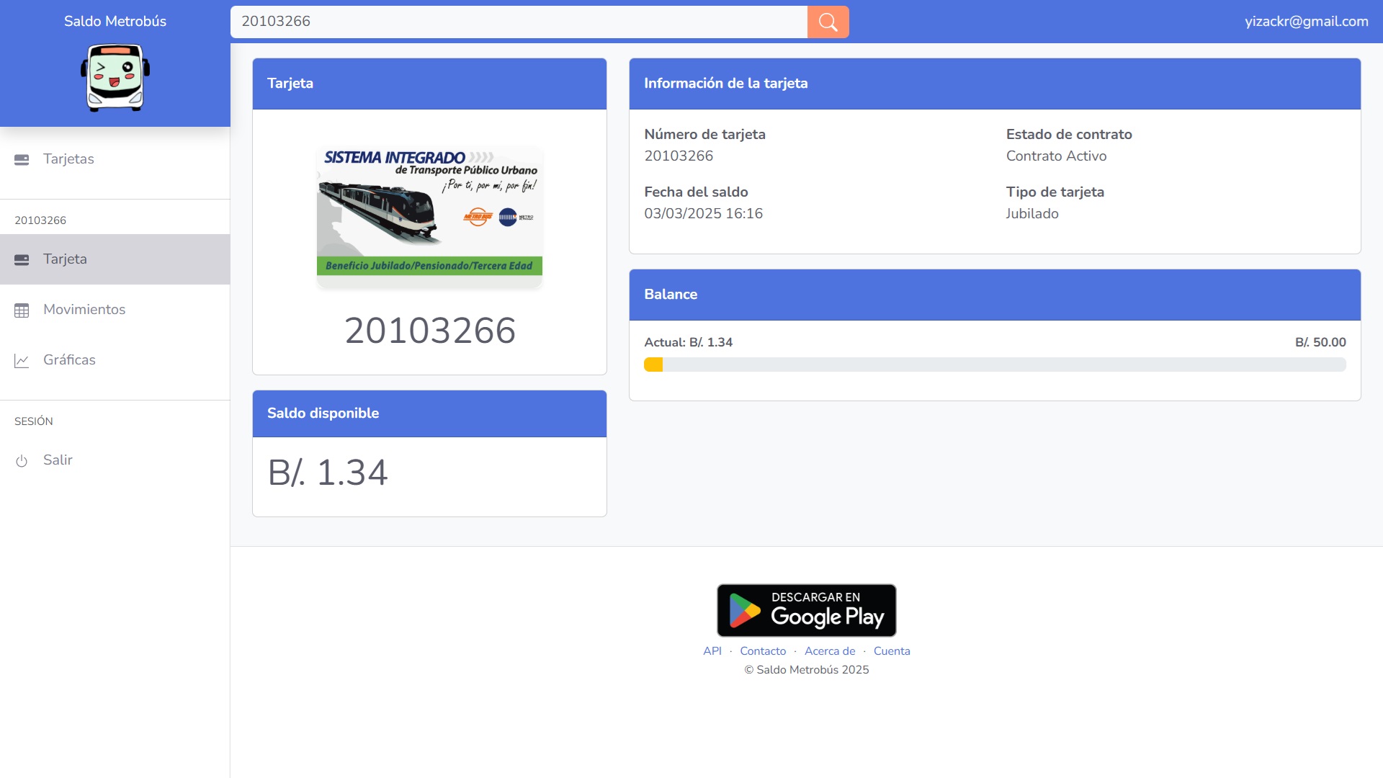Select the Gráficas sidebar item
This screenshot has height=778, width=1383.
(115, 360)
